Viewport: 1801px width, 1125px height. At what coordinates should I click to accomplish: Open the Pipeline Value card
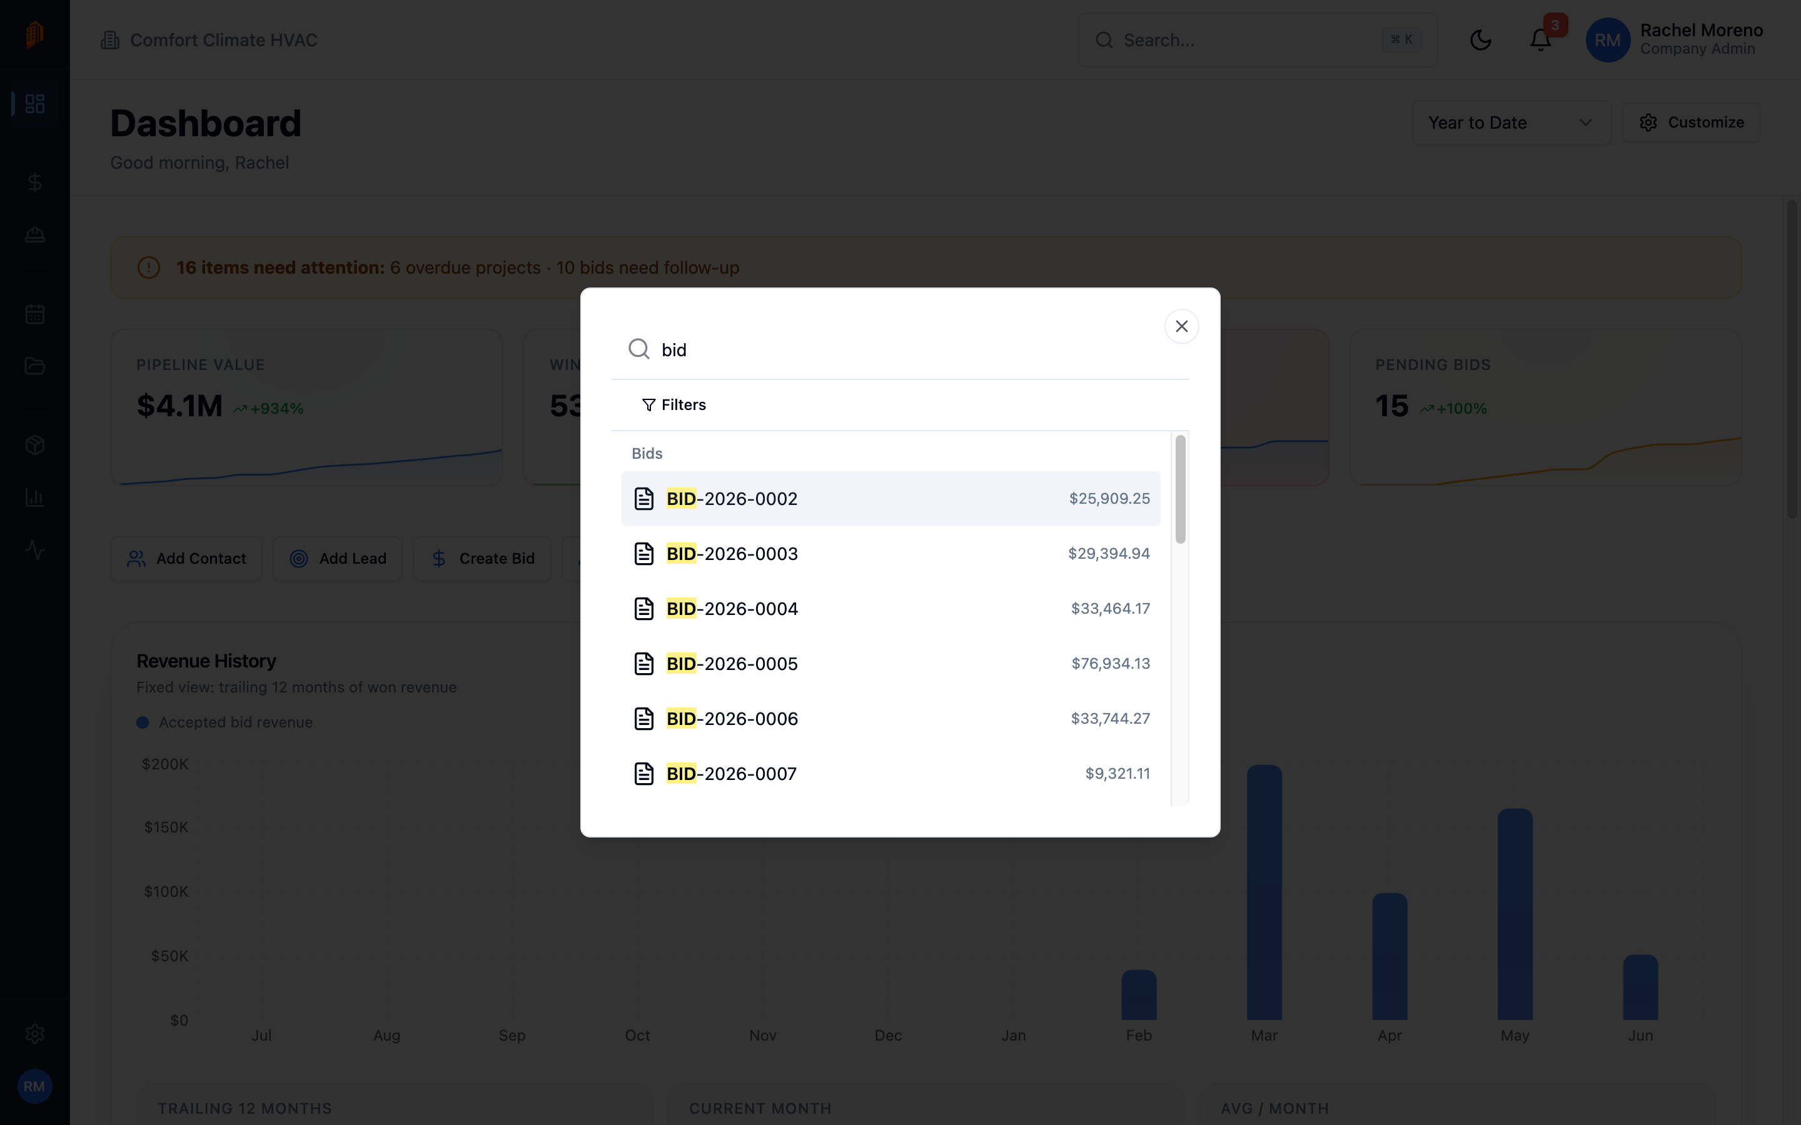(306, 407)
